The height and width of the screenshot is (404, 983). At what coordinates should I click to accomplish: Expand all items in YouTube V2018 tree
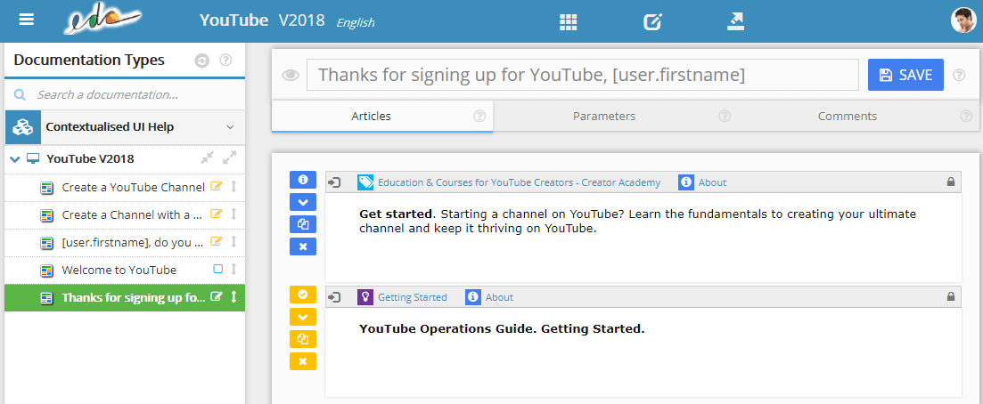(229, 158)
